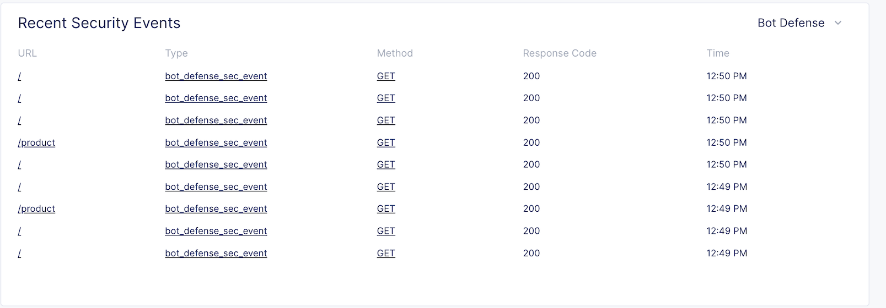Open the /product URL logged at 12:49 PM
Viewport: 886px width, 308px height.
[36, 209]
